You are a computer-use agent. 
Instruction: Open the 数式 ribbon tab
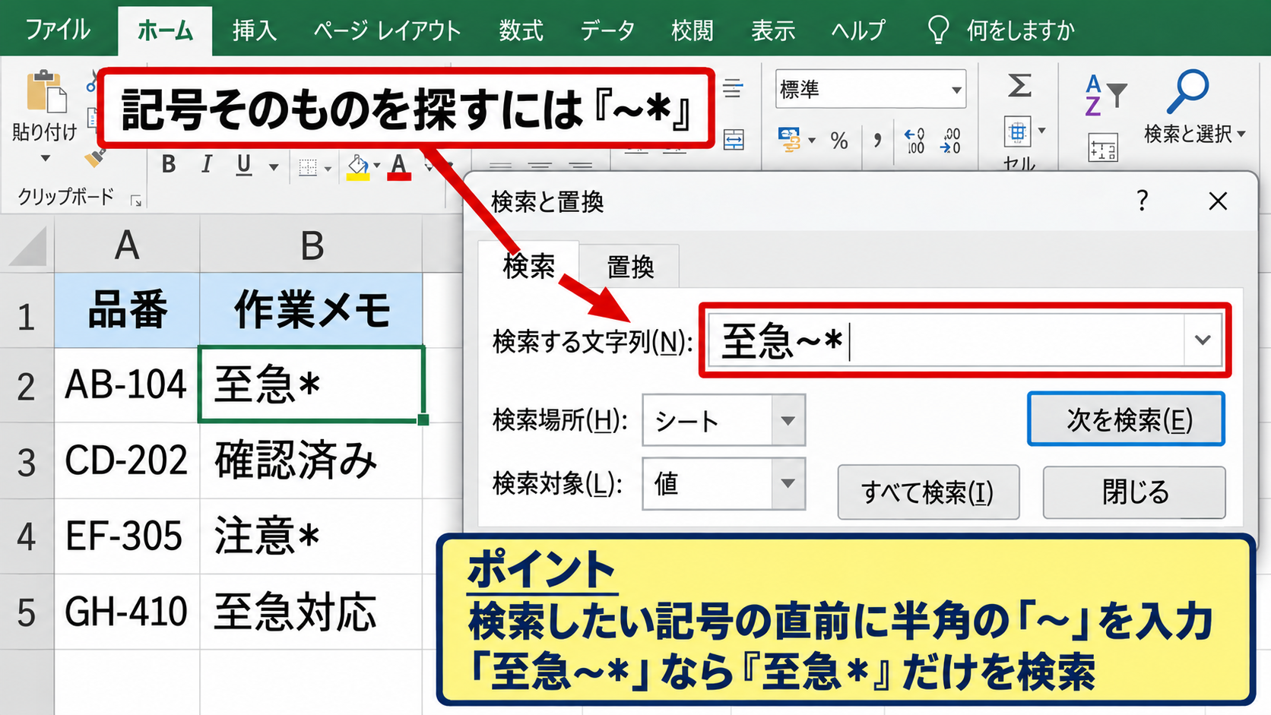pyautogui.click(x=521, y=30)
